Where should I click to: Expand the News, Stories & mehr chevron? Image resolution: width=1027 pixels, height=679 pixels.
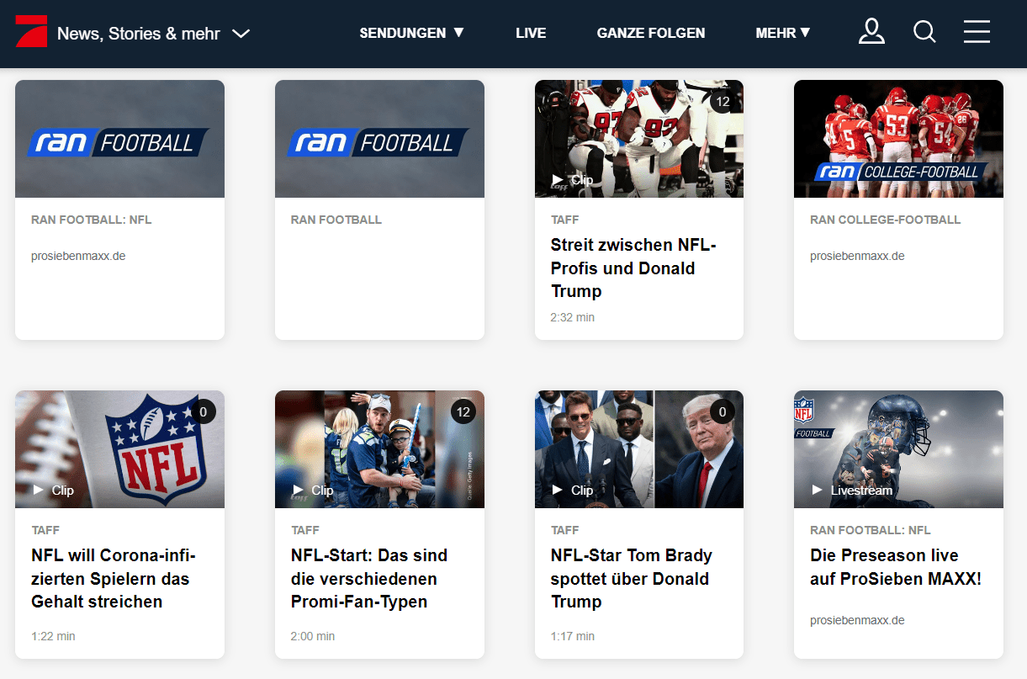241,34
